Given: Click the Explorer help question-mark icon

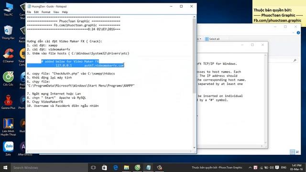Looking at the screenshot, I should 298,33.
